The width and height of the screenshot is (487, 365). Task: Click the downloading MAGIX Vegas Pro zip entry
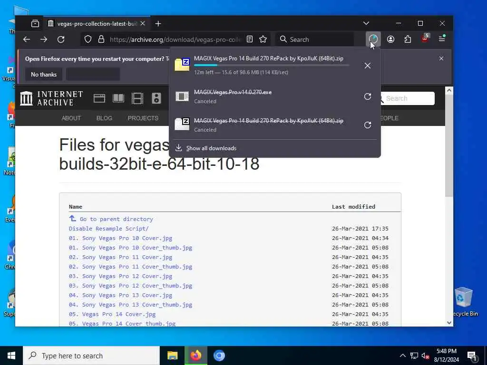click(264, 65)
